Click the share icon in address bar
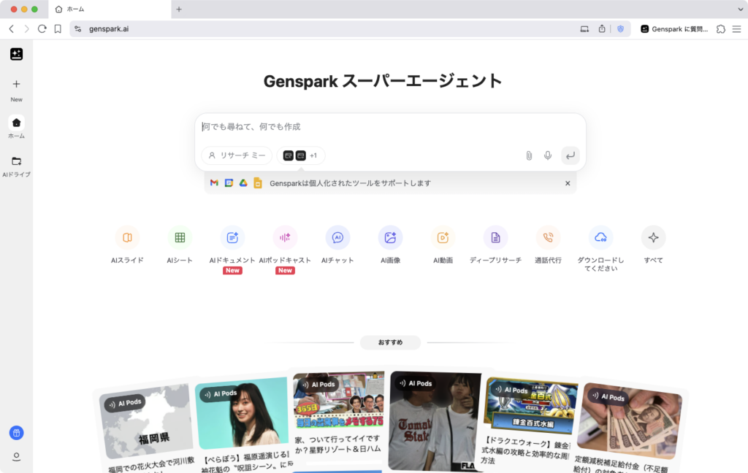Screen dimensions: 748x473 pyautogui.click(x=602, y=29)
